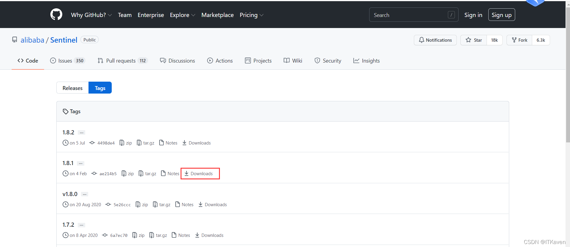Open commit 5e26ccc

coord(118,205)
